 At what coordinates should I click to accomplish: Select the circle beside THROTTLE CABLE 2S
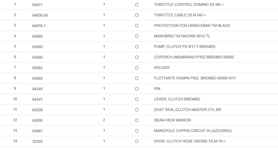136,15
